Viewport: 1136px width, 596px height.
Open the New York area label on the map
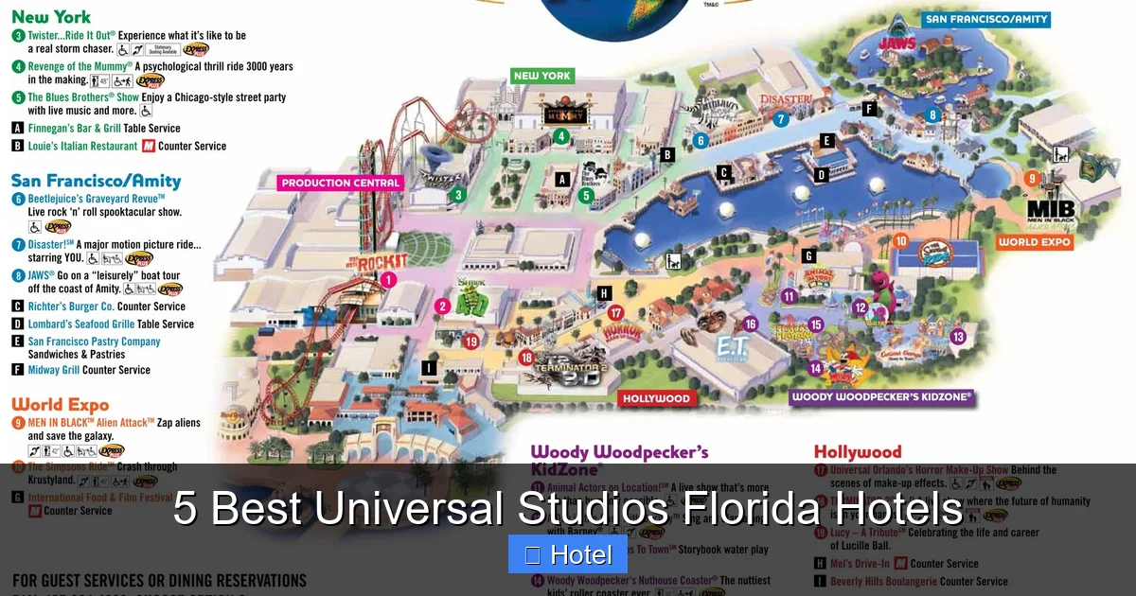tap(541, 75)
